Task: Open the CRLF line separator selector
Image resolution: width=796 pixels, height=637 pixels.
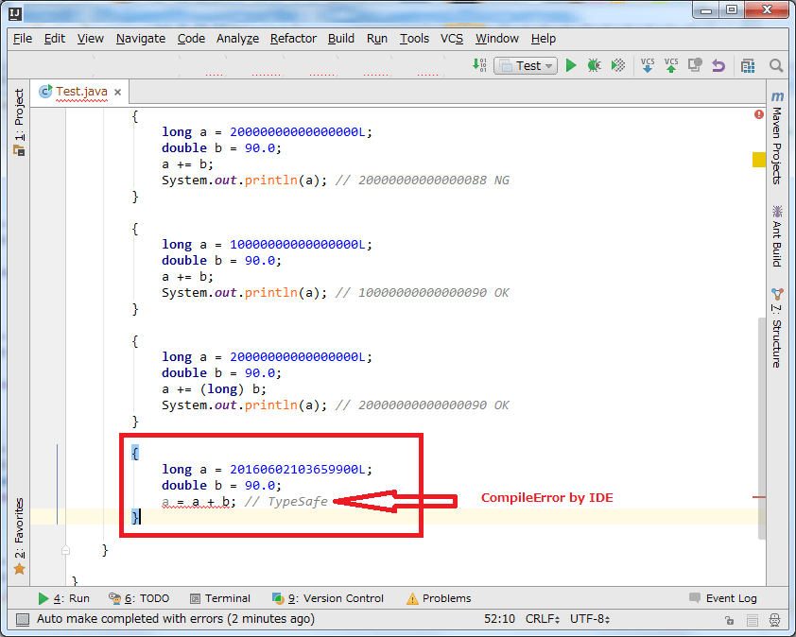Action: (542, 619)
